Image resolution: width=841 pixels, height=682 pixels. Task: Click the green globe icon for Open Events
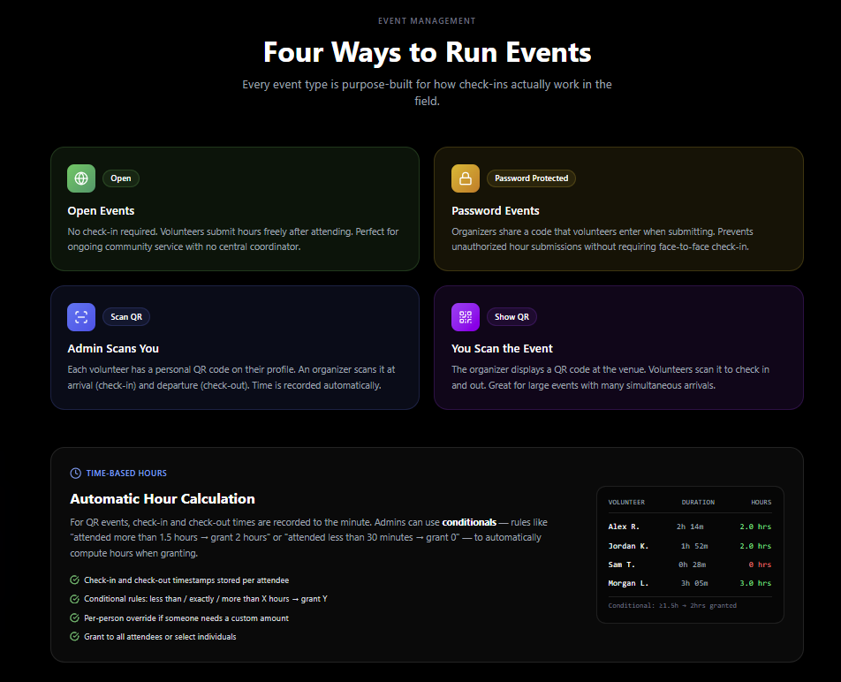pyautogui.click(x=80, y=178)
